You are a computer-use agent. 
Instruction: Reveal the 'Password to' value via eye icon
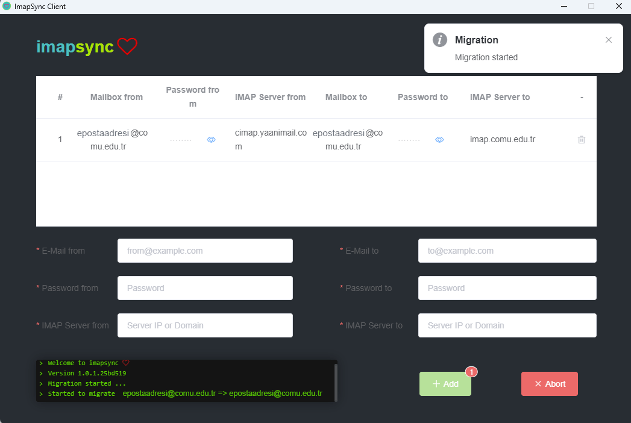pyautogui.click(x=439, y=140)
